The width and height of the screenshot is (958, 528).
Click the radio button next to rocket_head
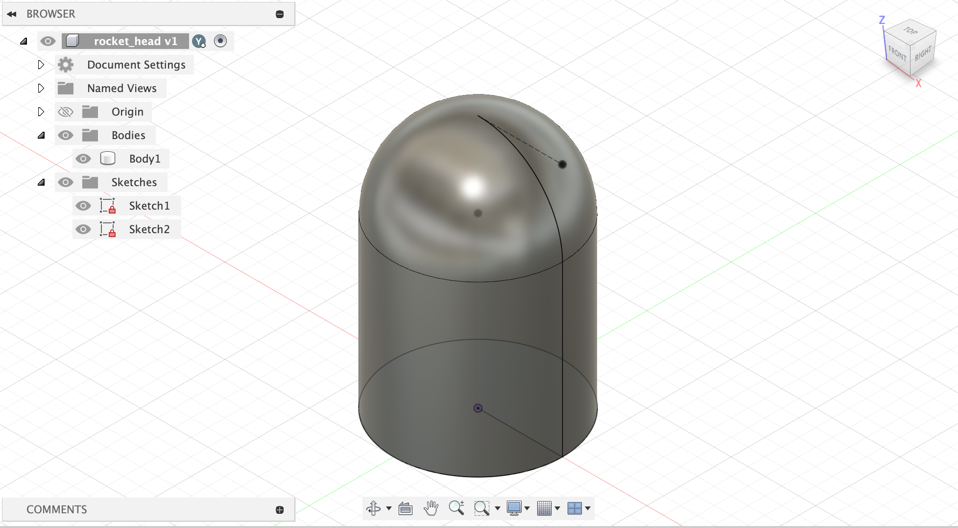[220, 41]
